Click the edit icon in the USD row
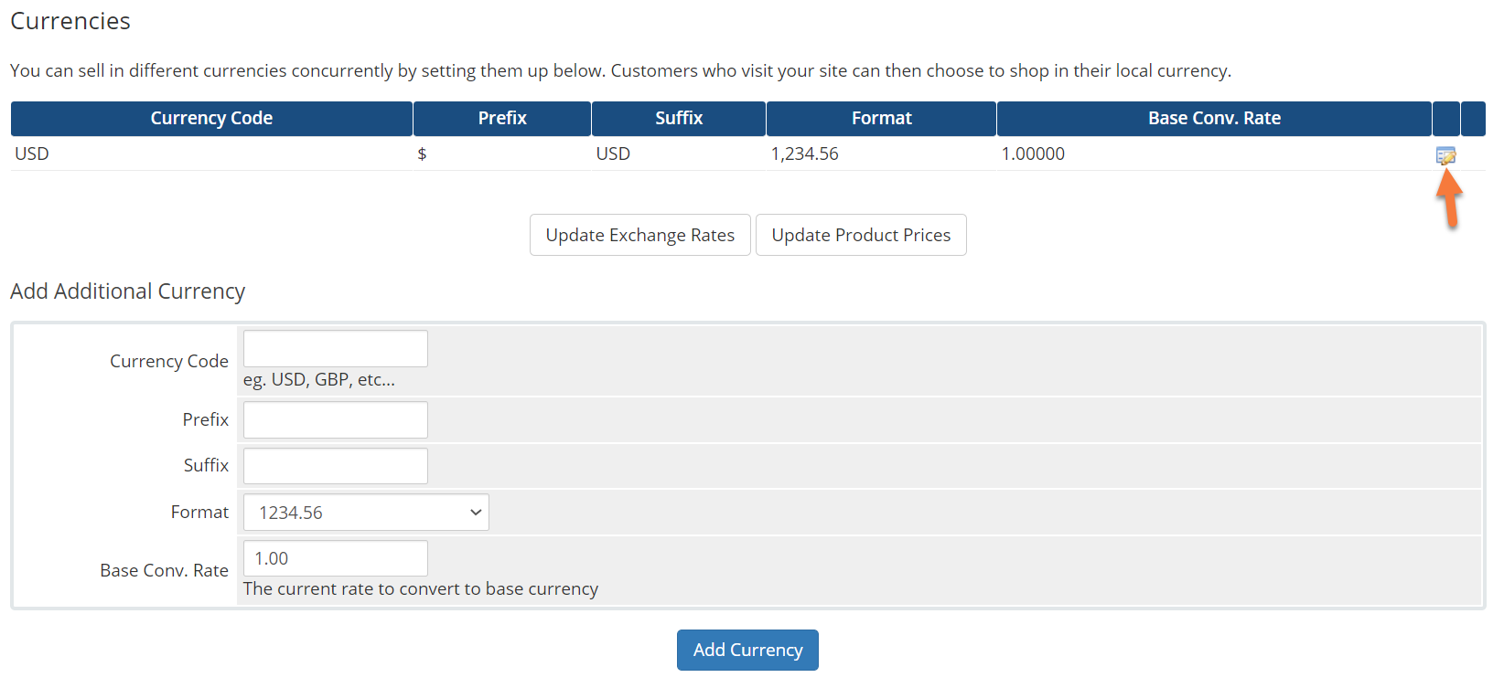The height and width of the screenshot is (688, 1504). coord(1445,155)
